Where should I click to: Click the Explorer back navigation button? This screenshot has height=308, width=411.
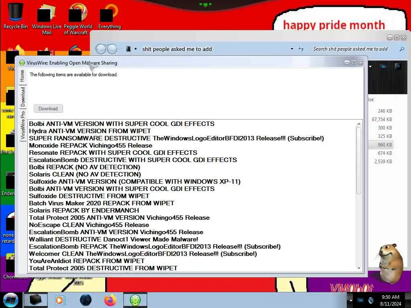[101, 49]
